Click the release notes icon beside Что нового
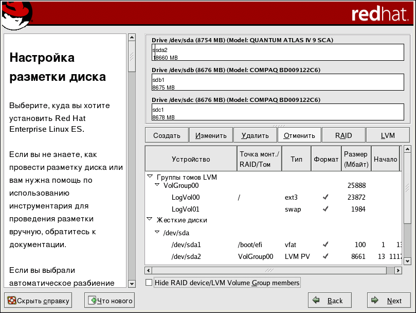The image size is (416, 313). 92,301
